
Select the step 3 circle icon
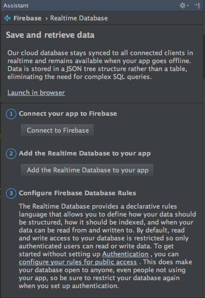click(11, 193)
